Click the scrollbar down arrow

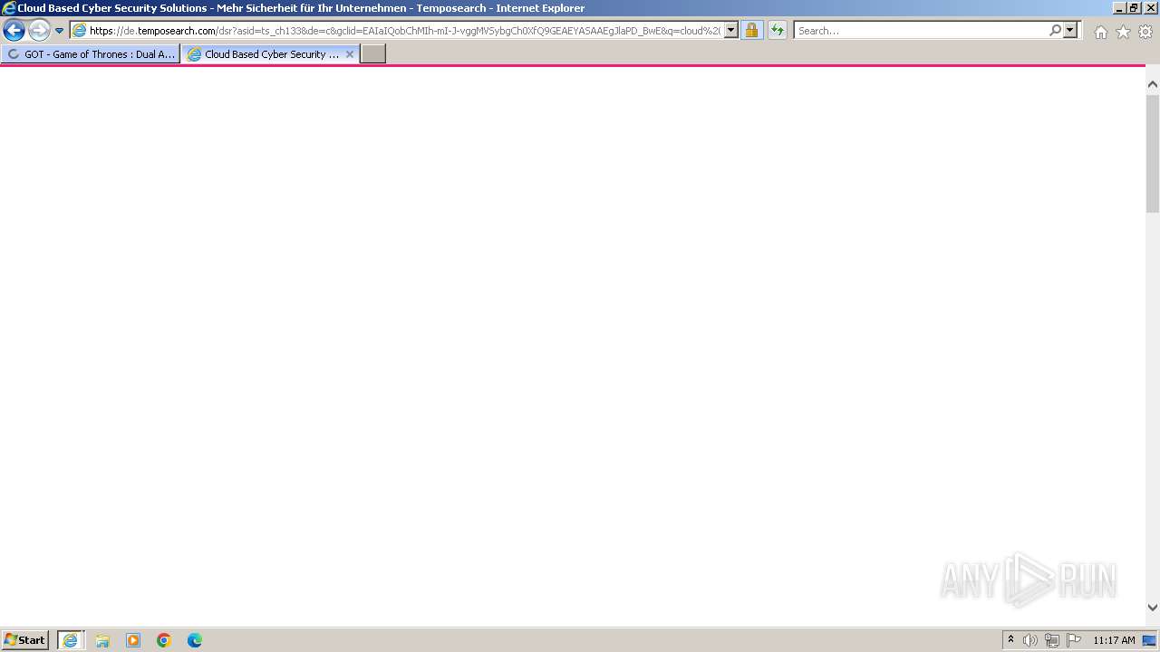point(1153,608)
